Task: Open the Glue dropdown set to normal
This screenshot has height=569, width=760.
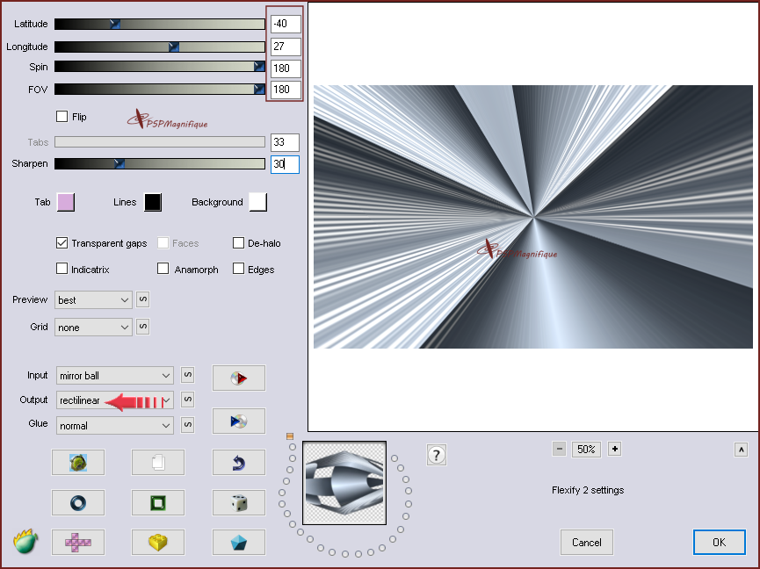Action: coord(114,426)
